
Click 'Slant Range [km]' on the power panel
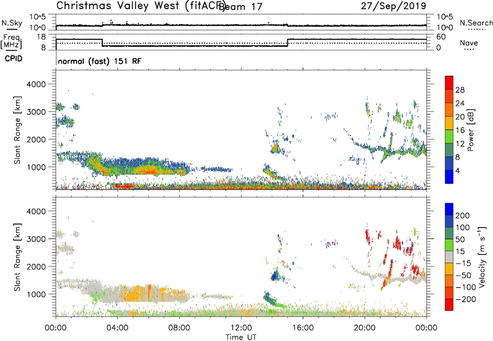[17, 130]
